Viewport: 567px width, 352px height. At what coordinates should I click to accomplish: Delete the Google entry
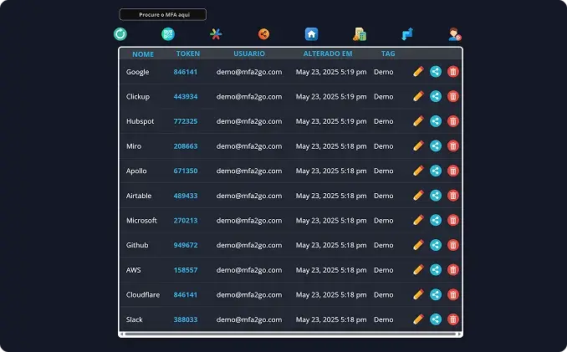[x=452, y=72]
